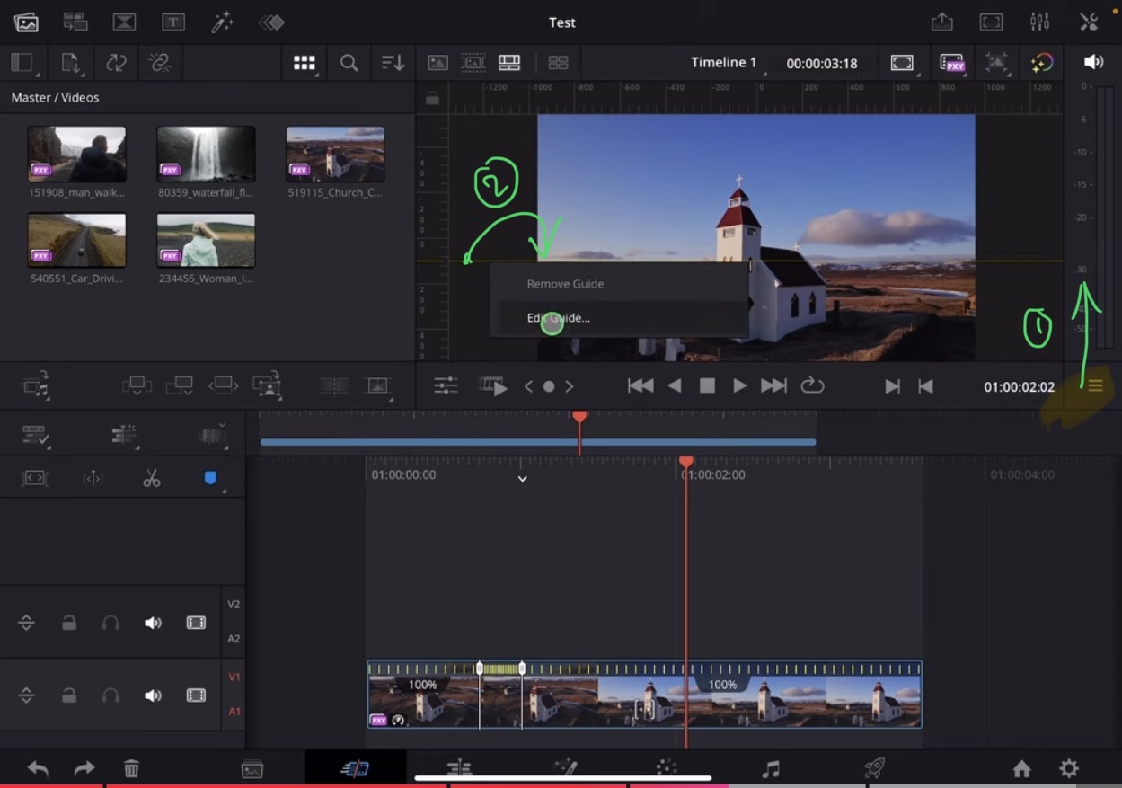This screenshot has width=1122, height=788.
Task: Click the smart insert clip icon
Action: pos(137,385)
